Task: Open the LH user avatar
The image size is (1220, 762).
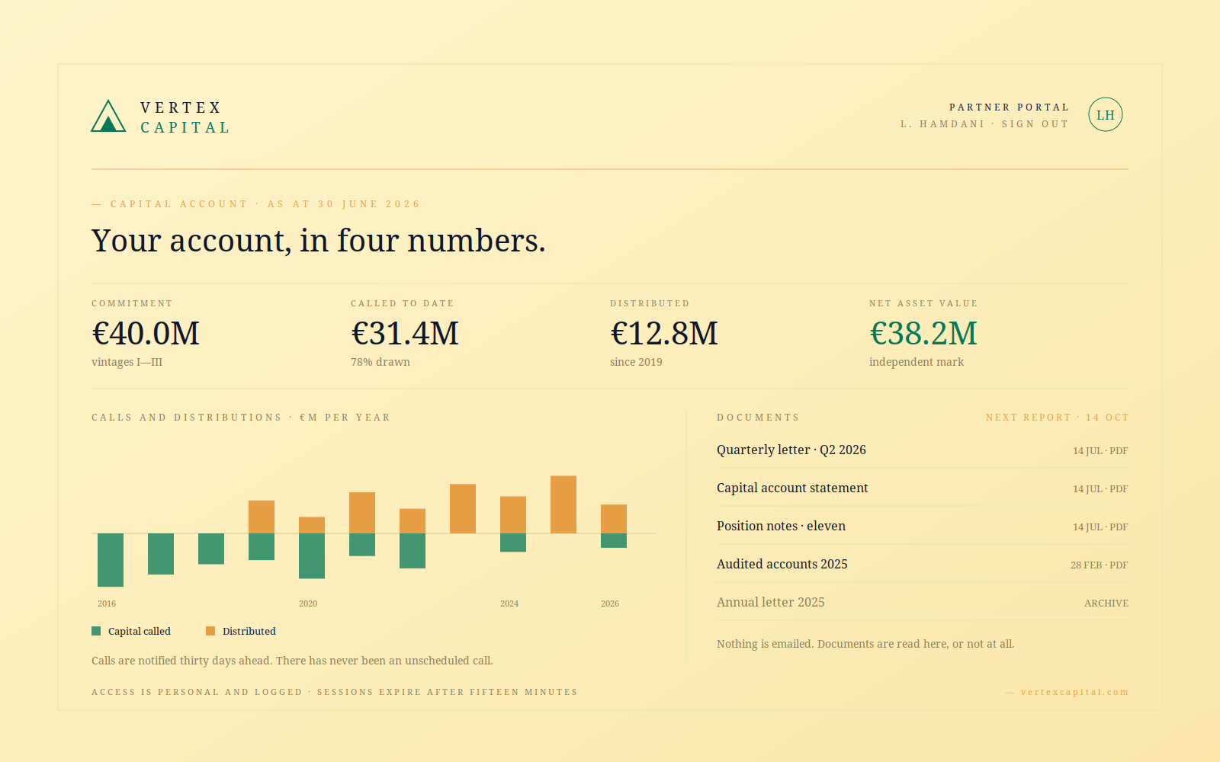Action: [x=1106, y=115]
